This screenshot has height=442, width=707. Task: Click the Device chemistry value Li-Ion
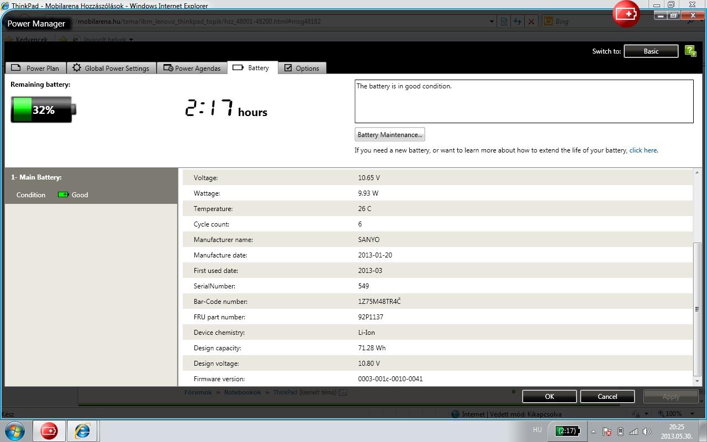pos(367,333)
